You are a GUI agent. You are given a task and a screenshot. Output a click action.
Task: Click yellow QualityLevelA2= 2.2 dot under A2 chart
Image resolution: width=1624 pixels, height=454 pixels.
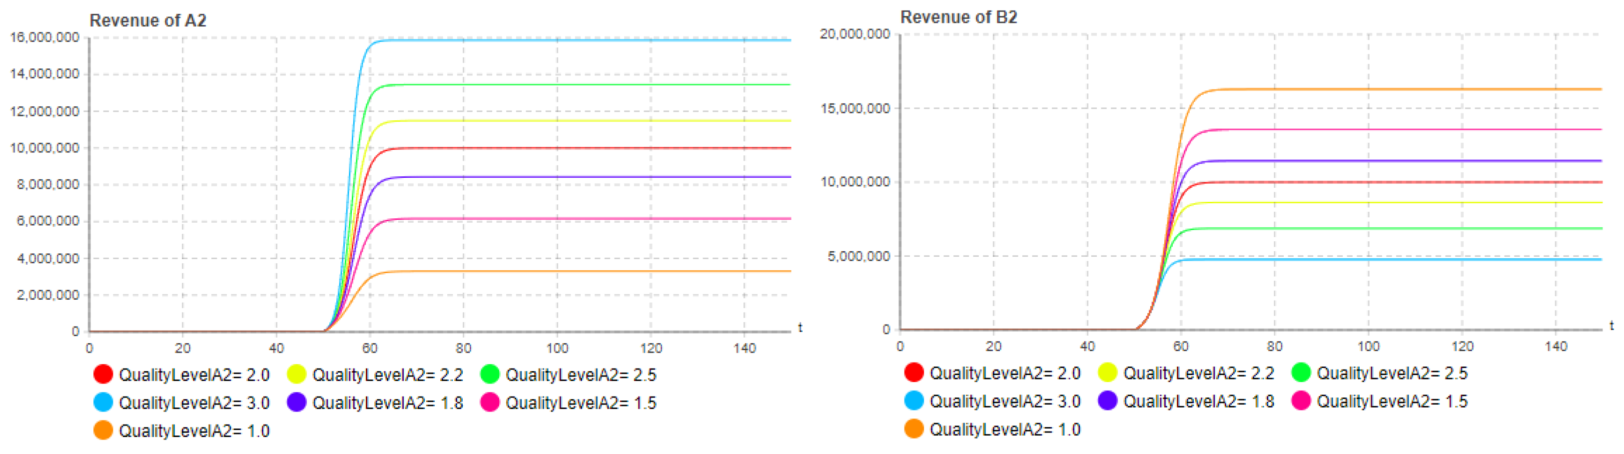coord(296,374)
